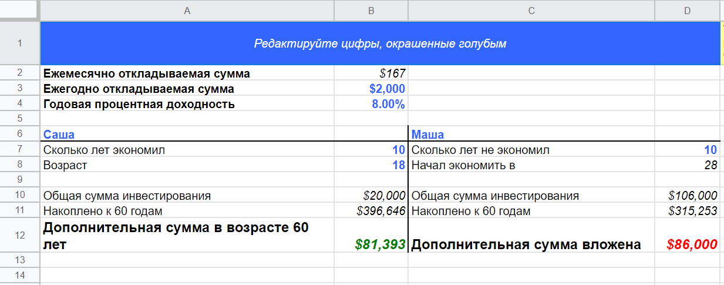
Task: Select row 6 header
Action: click(x=19, y=135)
